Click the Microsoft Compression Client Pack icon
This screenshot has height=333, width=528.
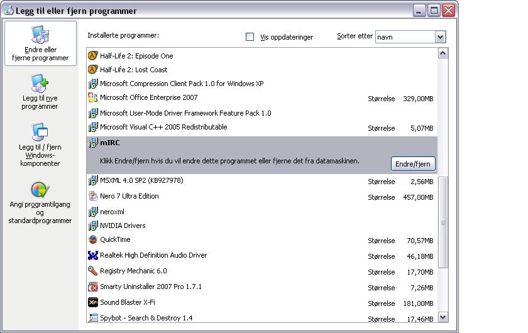[92, 84]
